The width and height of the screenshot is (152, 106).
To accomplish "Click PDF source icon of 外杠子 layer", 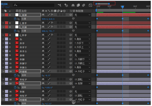I will pos(17,79).
